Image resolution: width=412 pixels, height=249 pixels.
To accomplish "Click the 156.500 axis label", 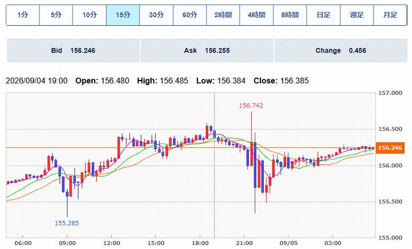I will click(x=390, y=129).
